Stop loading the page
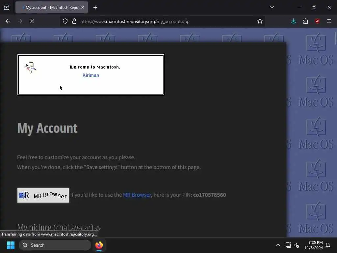 [32, 21]
